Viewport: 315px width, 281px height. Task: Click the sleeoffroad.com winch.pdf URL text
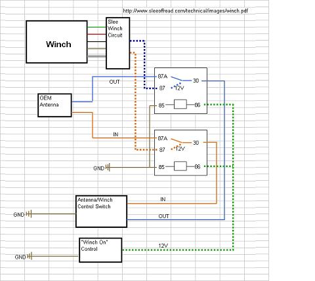tap(185, 10)
